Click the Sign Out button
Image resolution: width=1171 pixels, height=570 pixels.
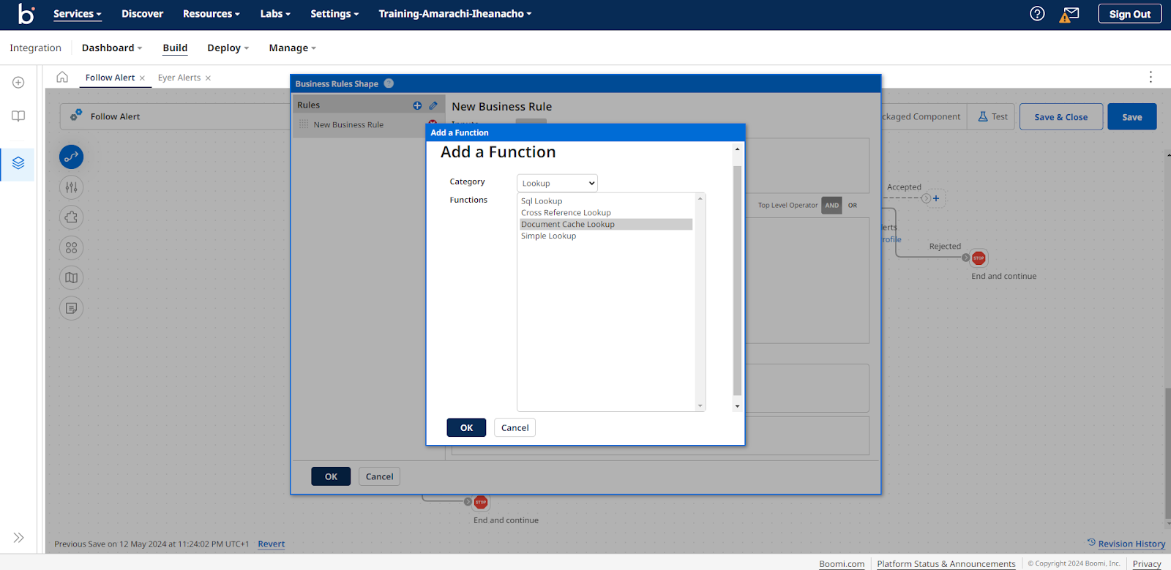pos(1129,14)
